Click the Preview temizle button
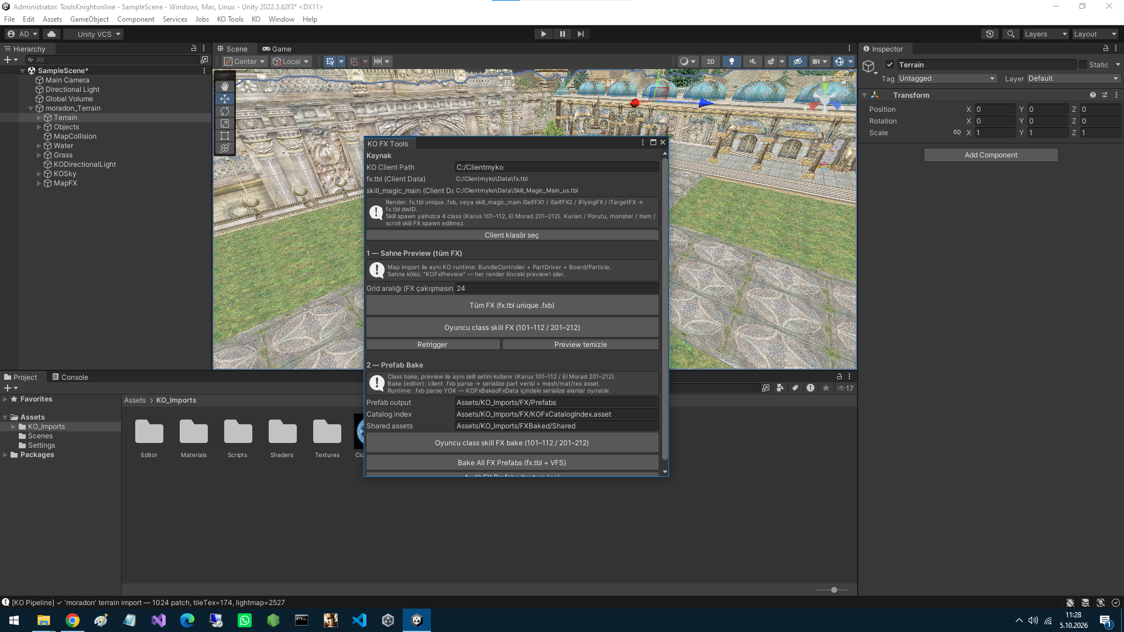Image resolution: width=1124 pixels, height=632 pixels. 581,345
